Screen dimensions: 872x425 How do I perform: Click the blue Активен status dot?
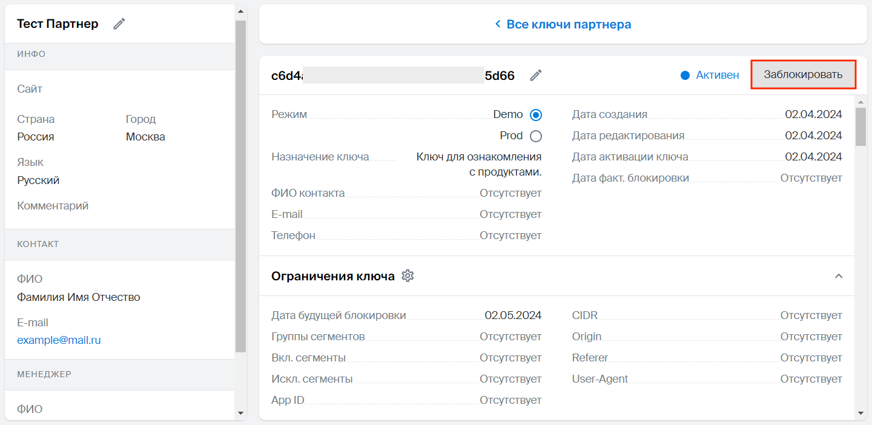[x=685, y=76]
